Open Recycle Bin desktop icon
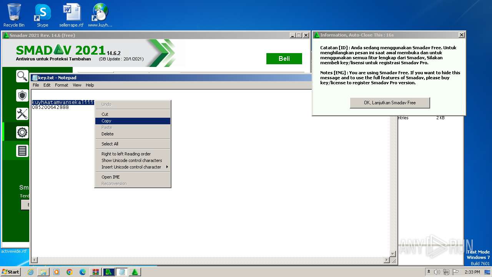This screenshot has width=492, height=277. (14, 15)
